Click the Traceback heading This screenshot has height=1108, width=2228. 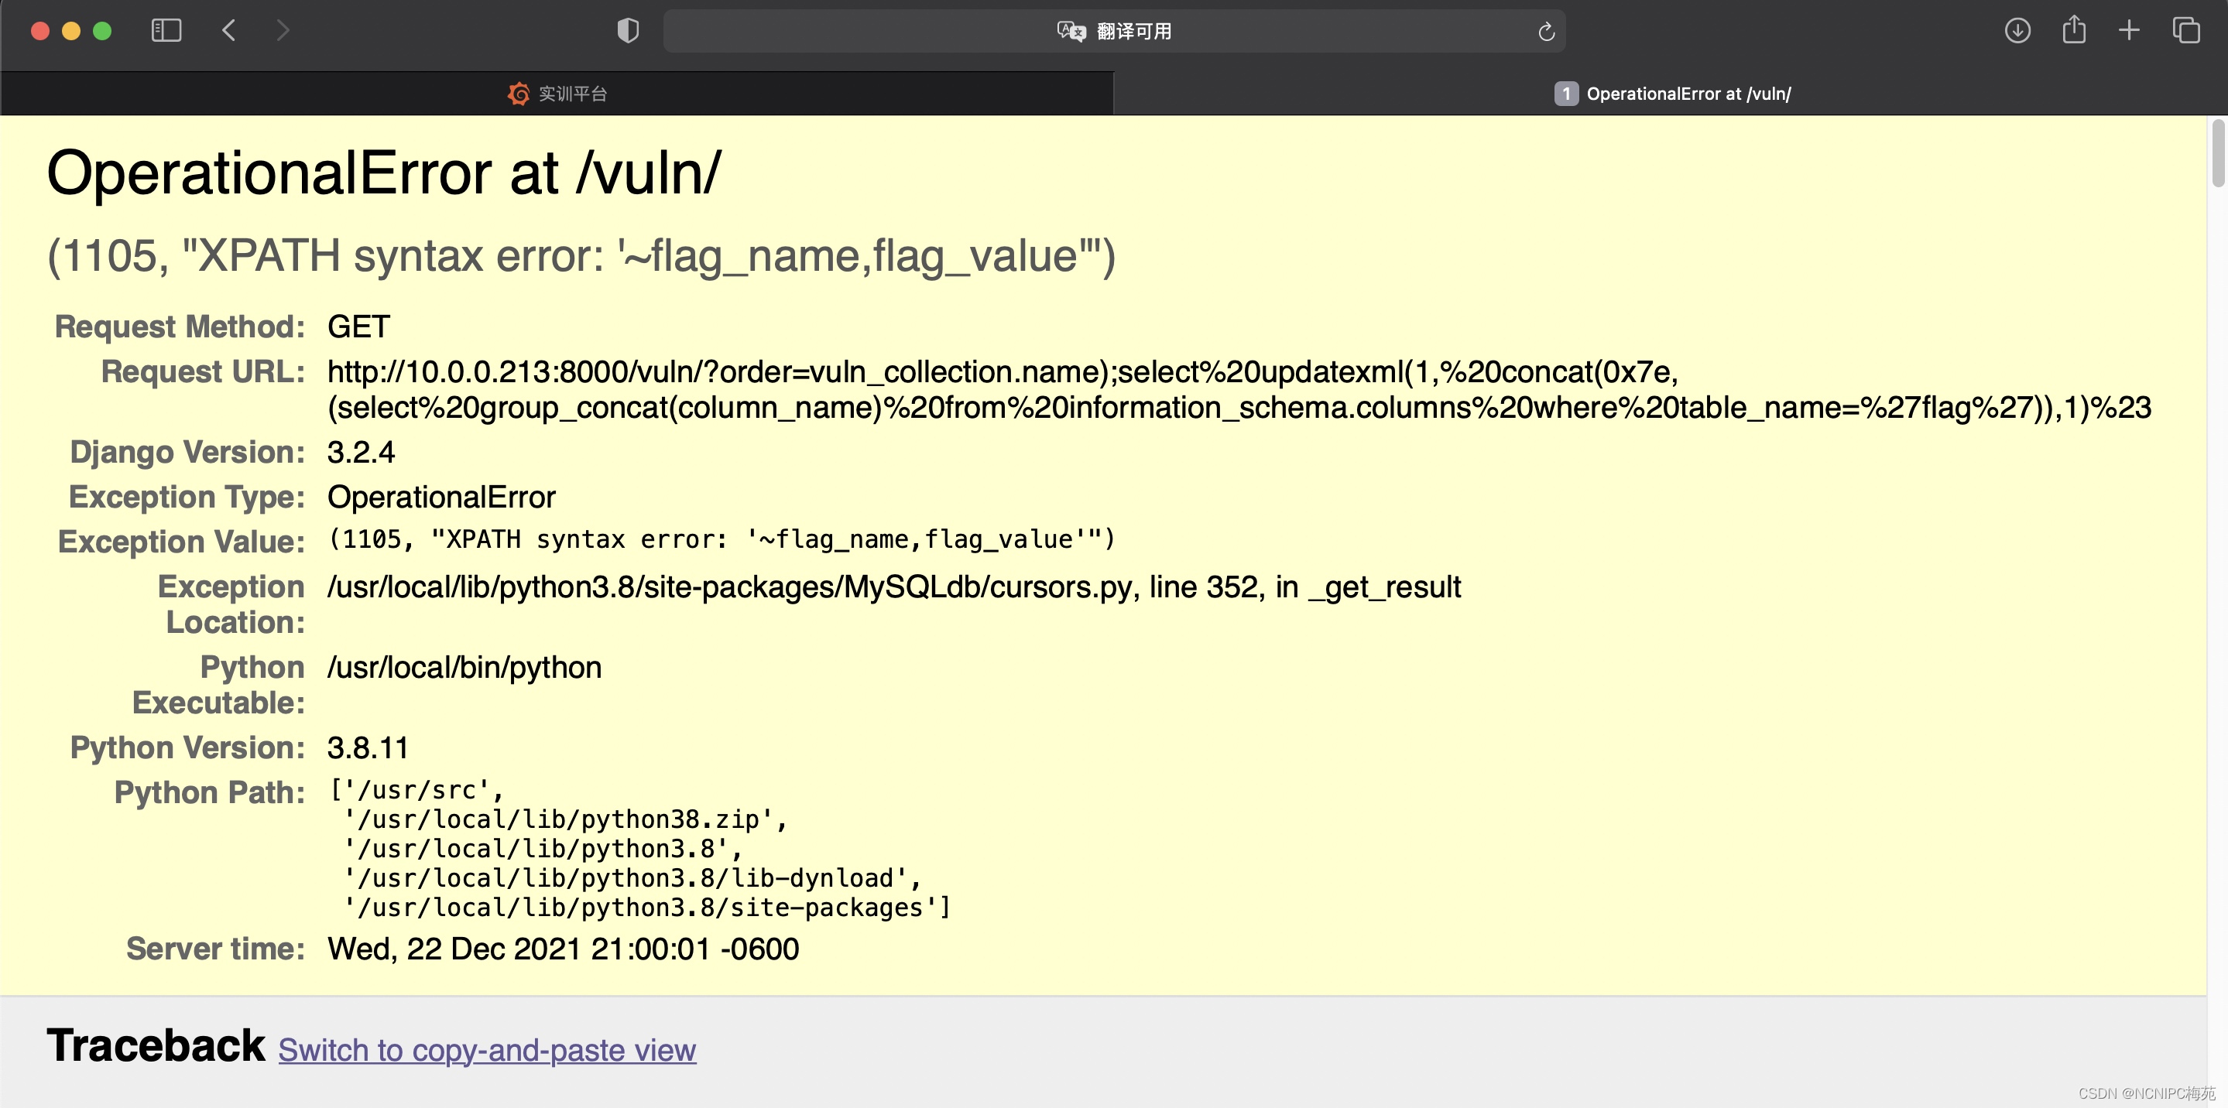(x=156, y=1046)
